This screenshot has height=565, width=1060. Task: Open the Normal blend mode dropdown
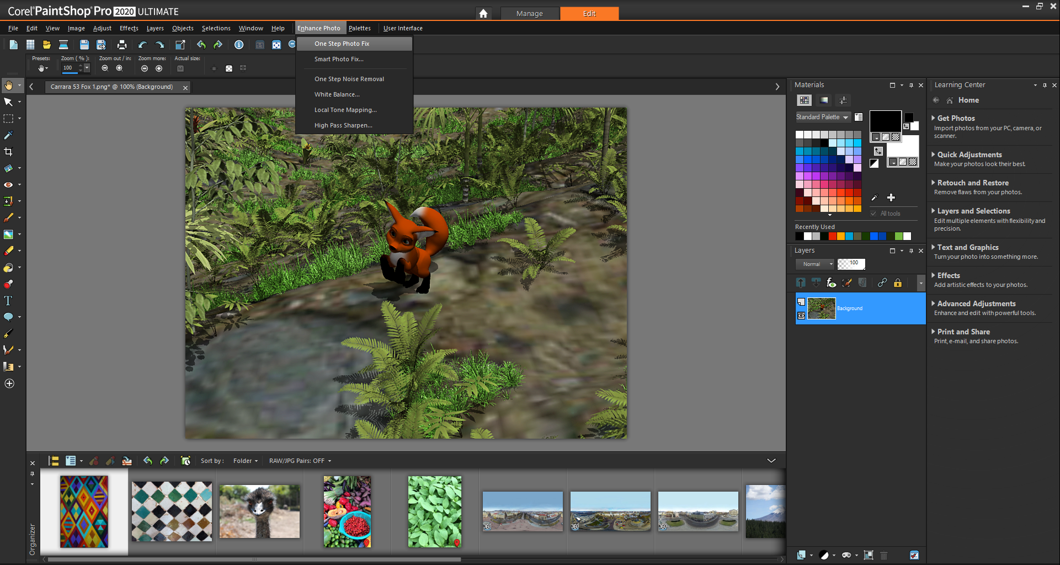coord(816,264)
